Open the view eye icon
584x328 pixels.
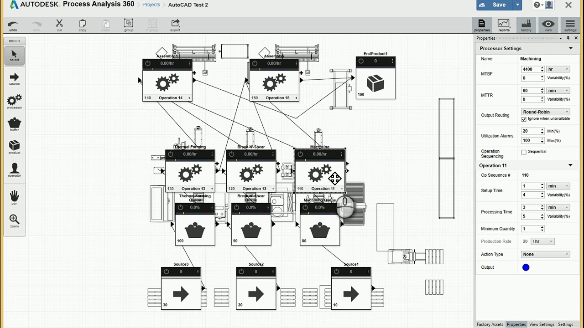(x=548, y=25)
